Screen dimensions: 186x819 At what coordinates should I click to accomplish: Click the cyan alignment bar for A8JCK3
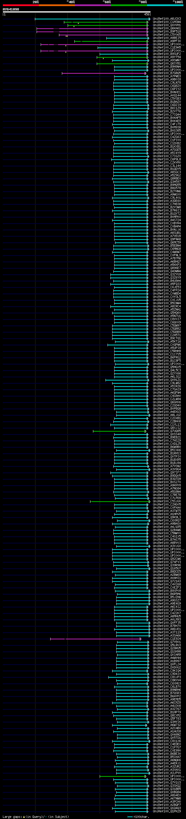point(92,19)
